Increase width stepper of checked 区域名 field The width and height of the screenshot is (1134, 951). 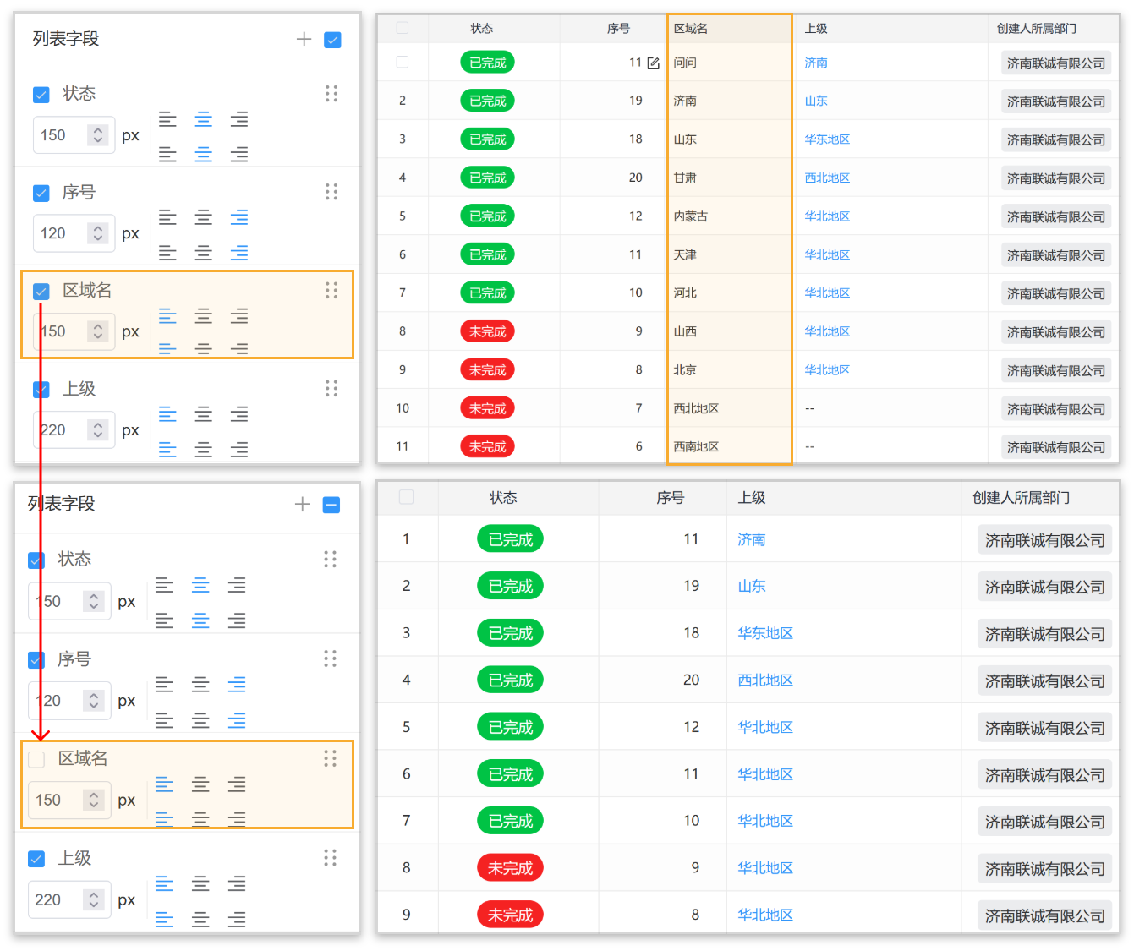coord(98,326)
